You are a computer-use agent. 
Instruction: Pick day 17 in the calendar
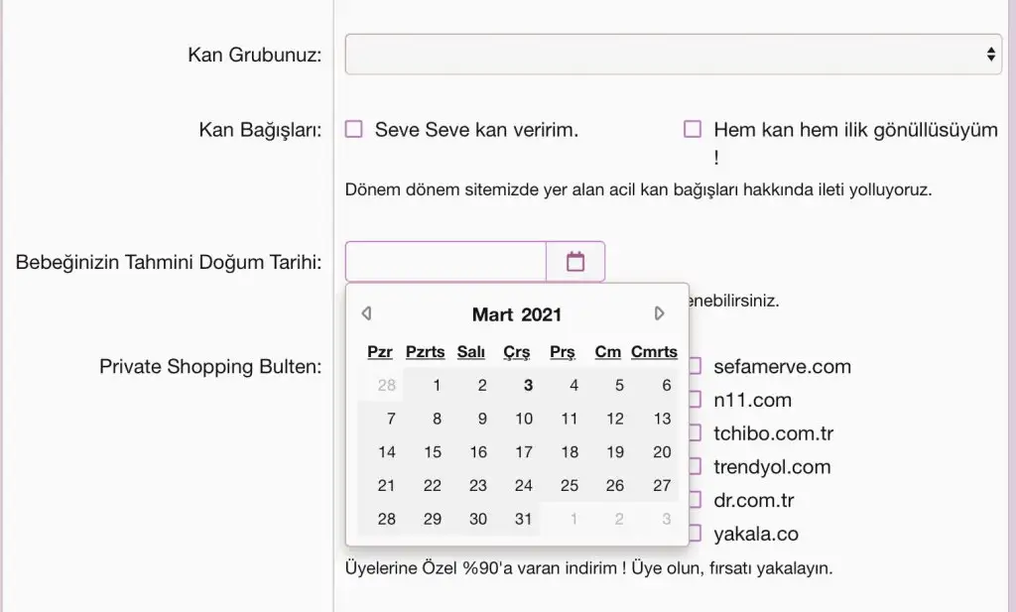[x=523, y=451]
